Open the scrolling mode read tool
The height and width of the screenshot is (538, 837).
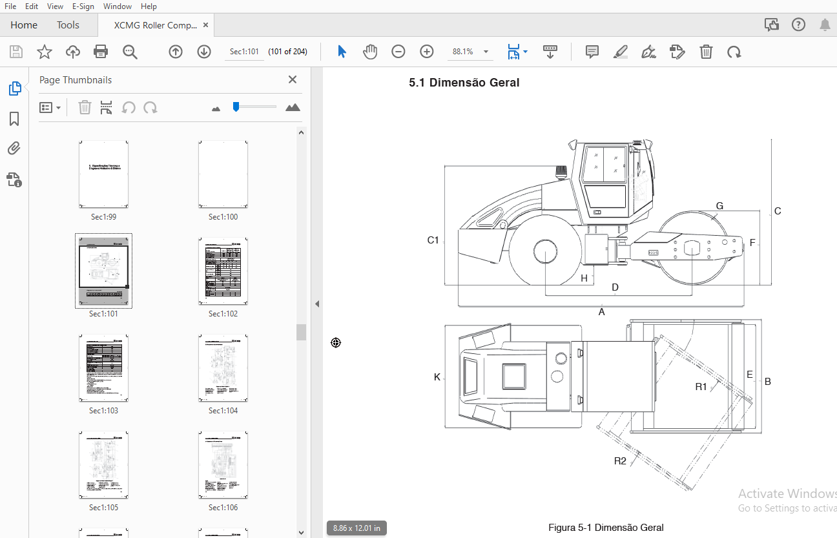click(550, 52)
